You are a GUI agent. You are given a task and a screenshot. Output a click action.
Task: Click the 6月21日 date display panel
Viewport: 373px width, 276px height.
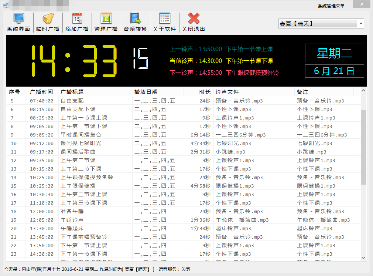[334, 71]
